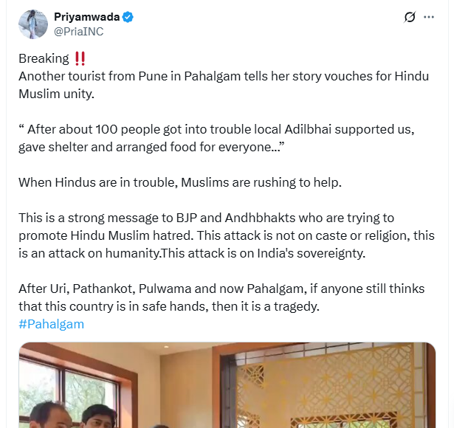
Task: Click 'When Hindus are in trouble' sentence
Action: coord(180,182)
